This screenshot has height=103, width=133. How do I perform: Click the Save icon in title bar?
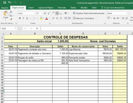pos(4,3)
